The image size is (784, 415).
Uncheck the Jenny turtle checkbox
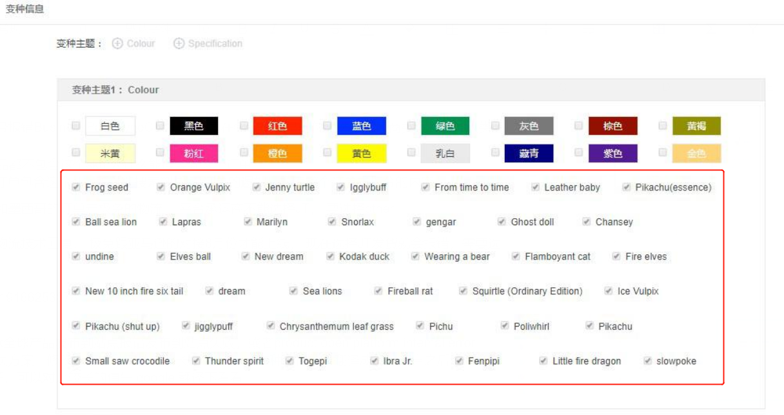pyautogui.click(x=257, y=187)
